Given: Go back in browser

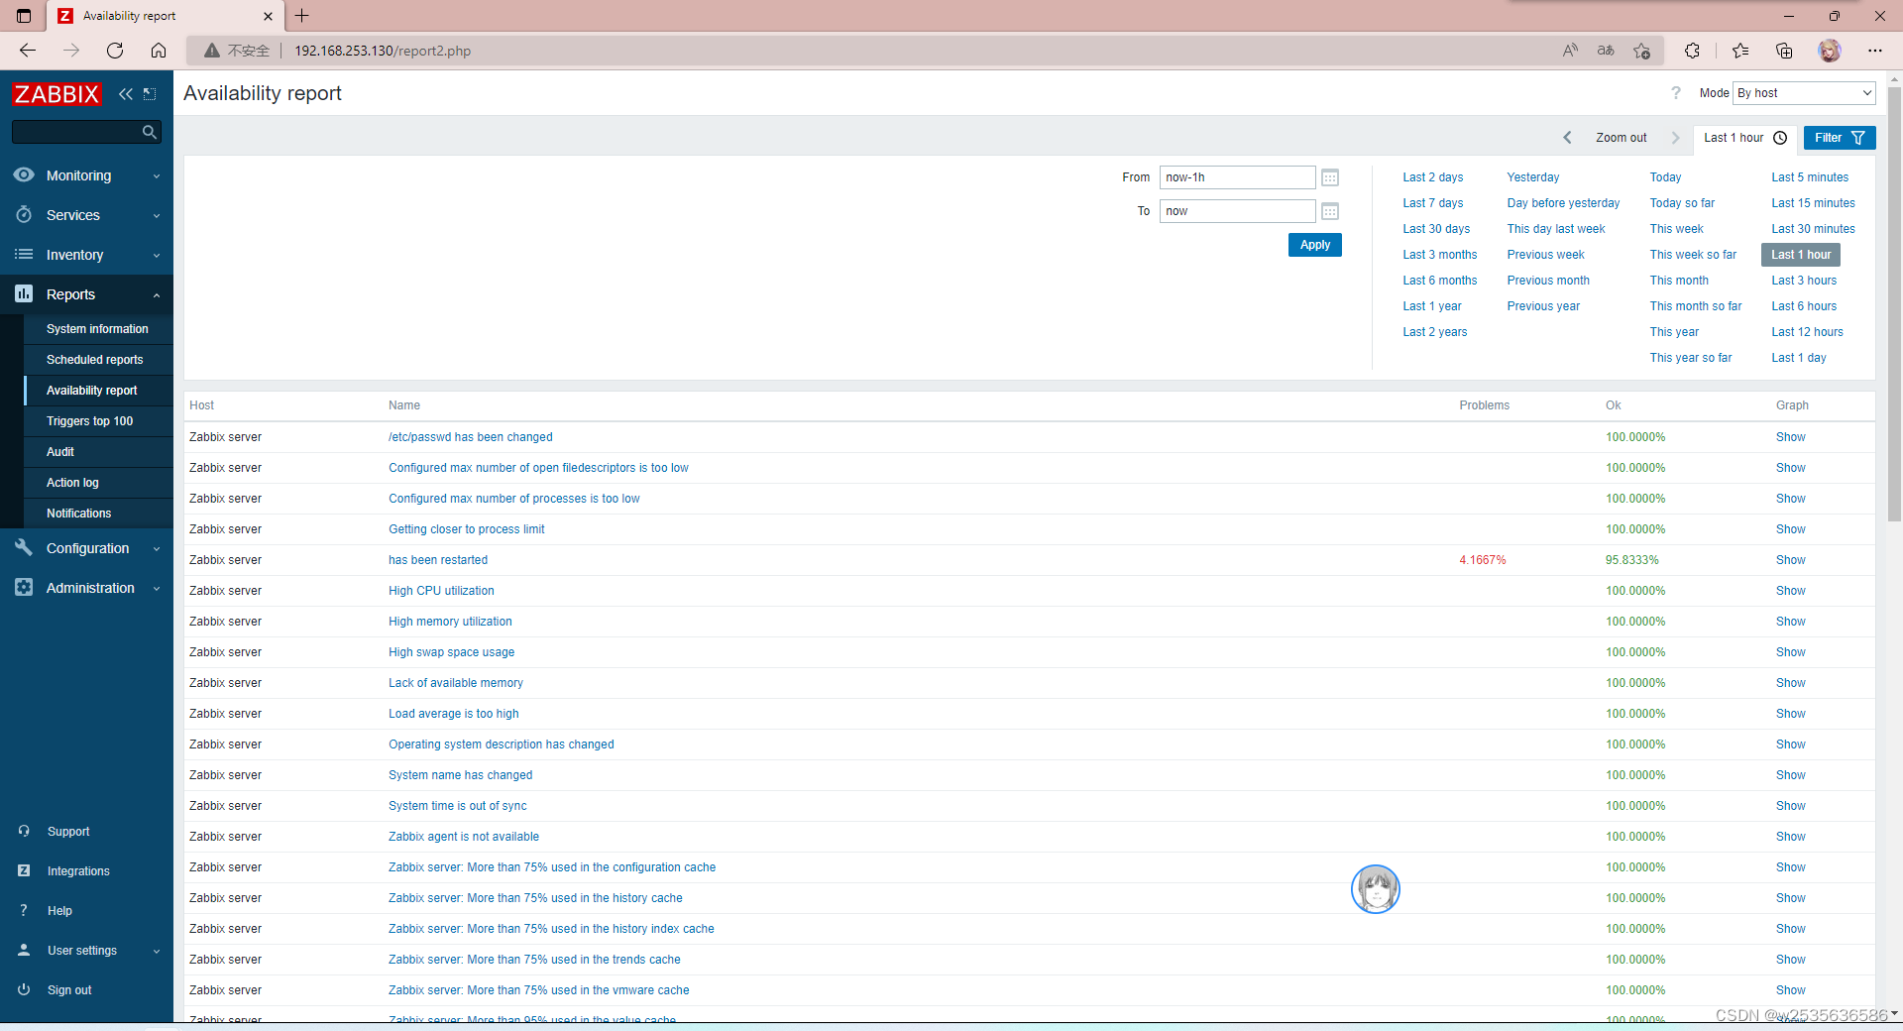Looking at the screenshot, I should point(28,51).
